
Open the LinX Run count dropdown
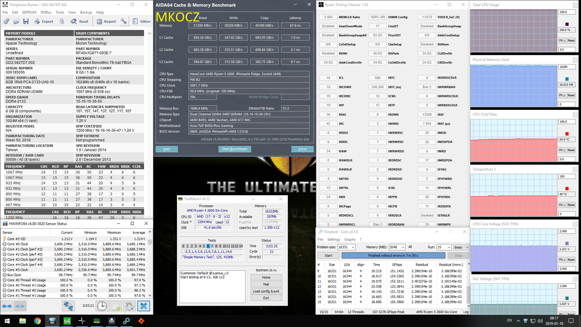[448, 247]
